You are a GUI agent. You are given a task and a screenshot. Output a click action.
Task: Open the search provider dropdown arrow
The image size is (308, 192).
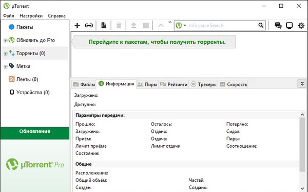point(185,25)
